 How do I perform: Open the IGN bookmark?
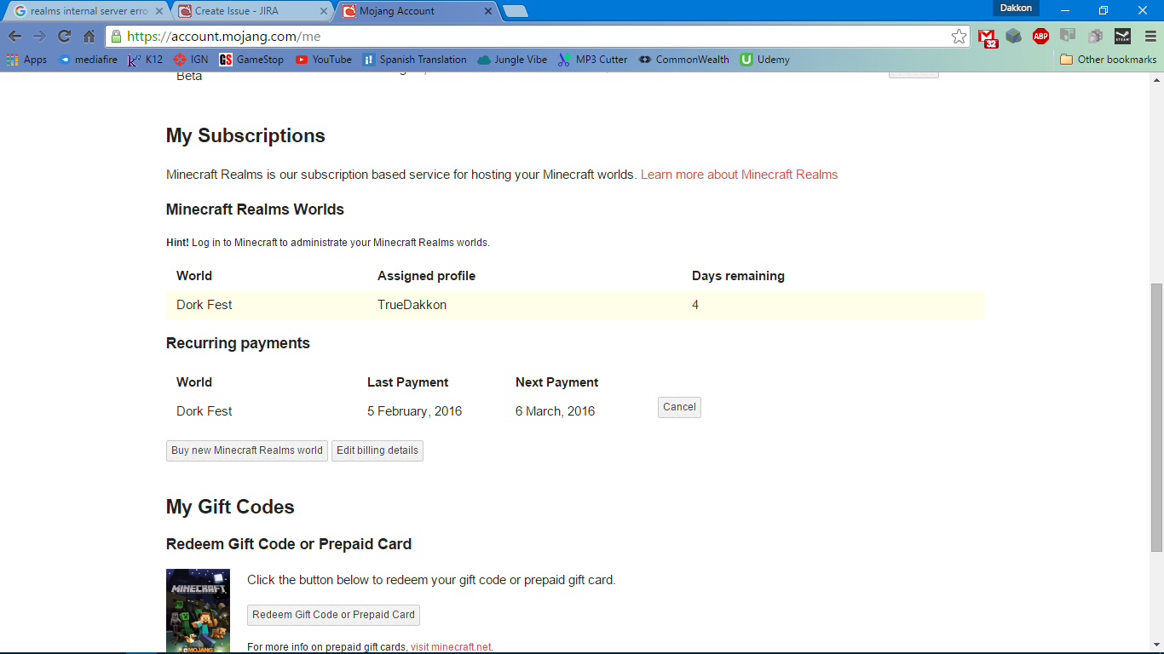tap(191, 60)
